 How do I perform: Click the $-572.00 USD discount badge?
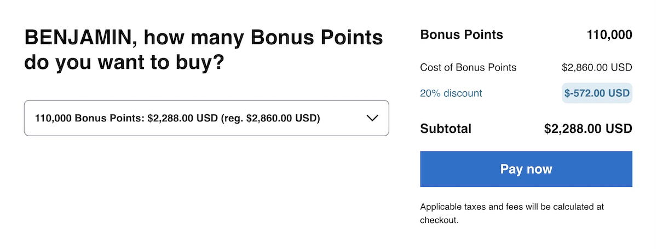click(597, 93)
